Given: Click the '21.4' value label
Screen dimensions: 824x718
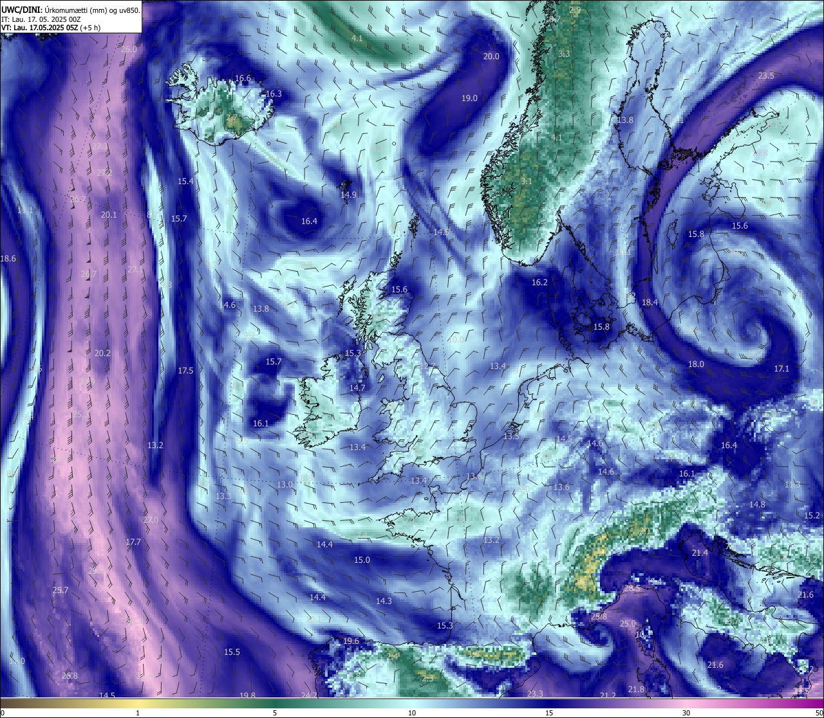Looking at the screenshot, I should click(x=700, y=553).
